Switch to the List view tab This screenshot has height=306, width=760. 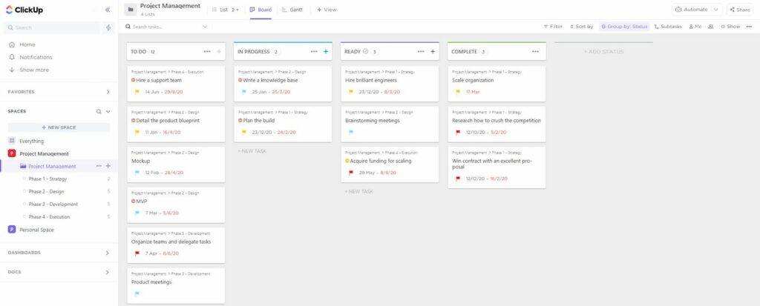click(x=223, y=10)
